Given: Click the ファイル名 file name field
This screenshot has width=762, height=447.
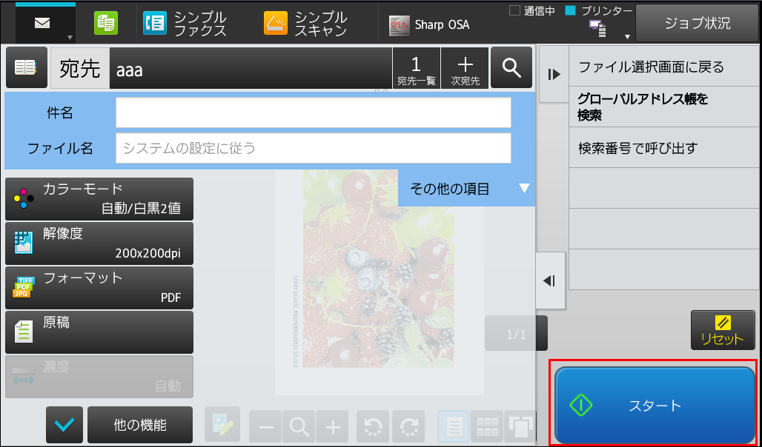Looking at the screenshot, I should pos(314,148).
